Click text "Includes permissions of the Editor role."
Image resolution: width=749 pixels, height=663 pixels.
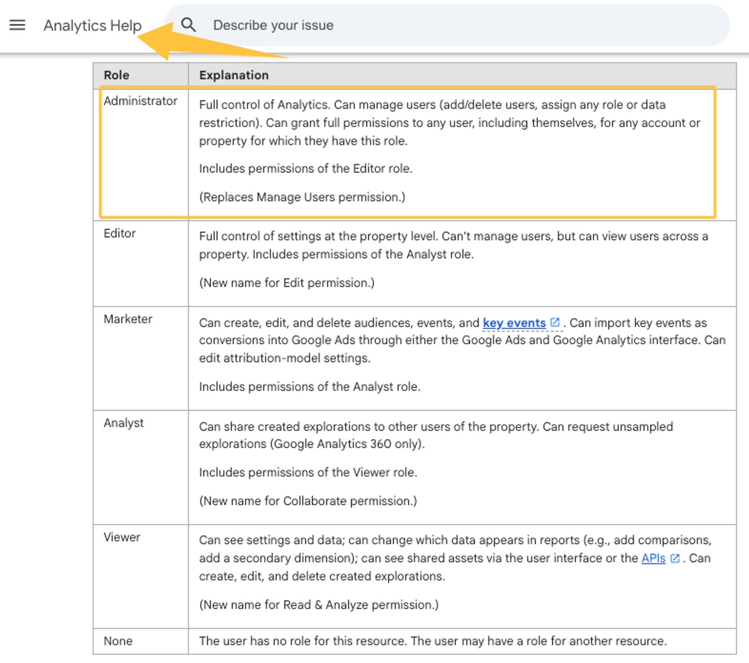(x=306, y=168)
